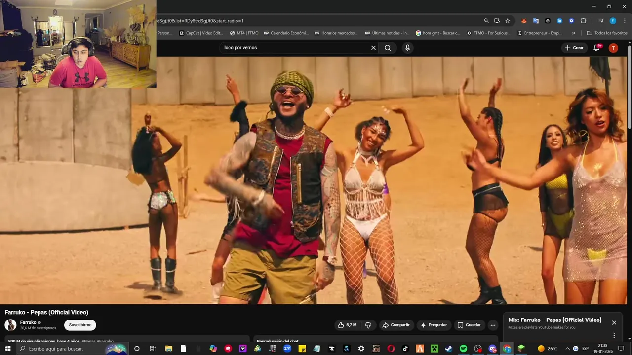Click Farruko channel name
This screenshot has height=355, width=632.
(x=28, y=322)
